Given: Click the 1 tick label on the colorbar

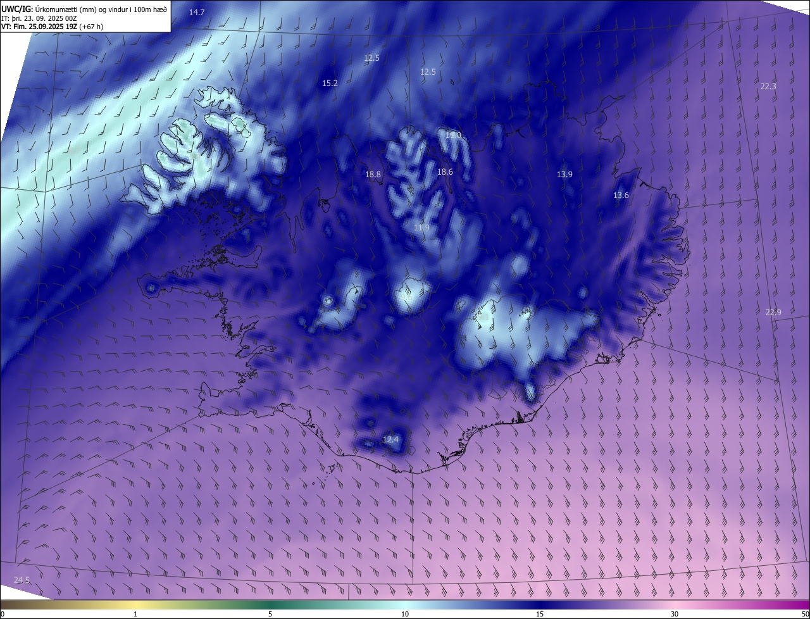Looking at the screenshot, I should 135,614.
